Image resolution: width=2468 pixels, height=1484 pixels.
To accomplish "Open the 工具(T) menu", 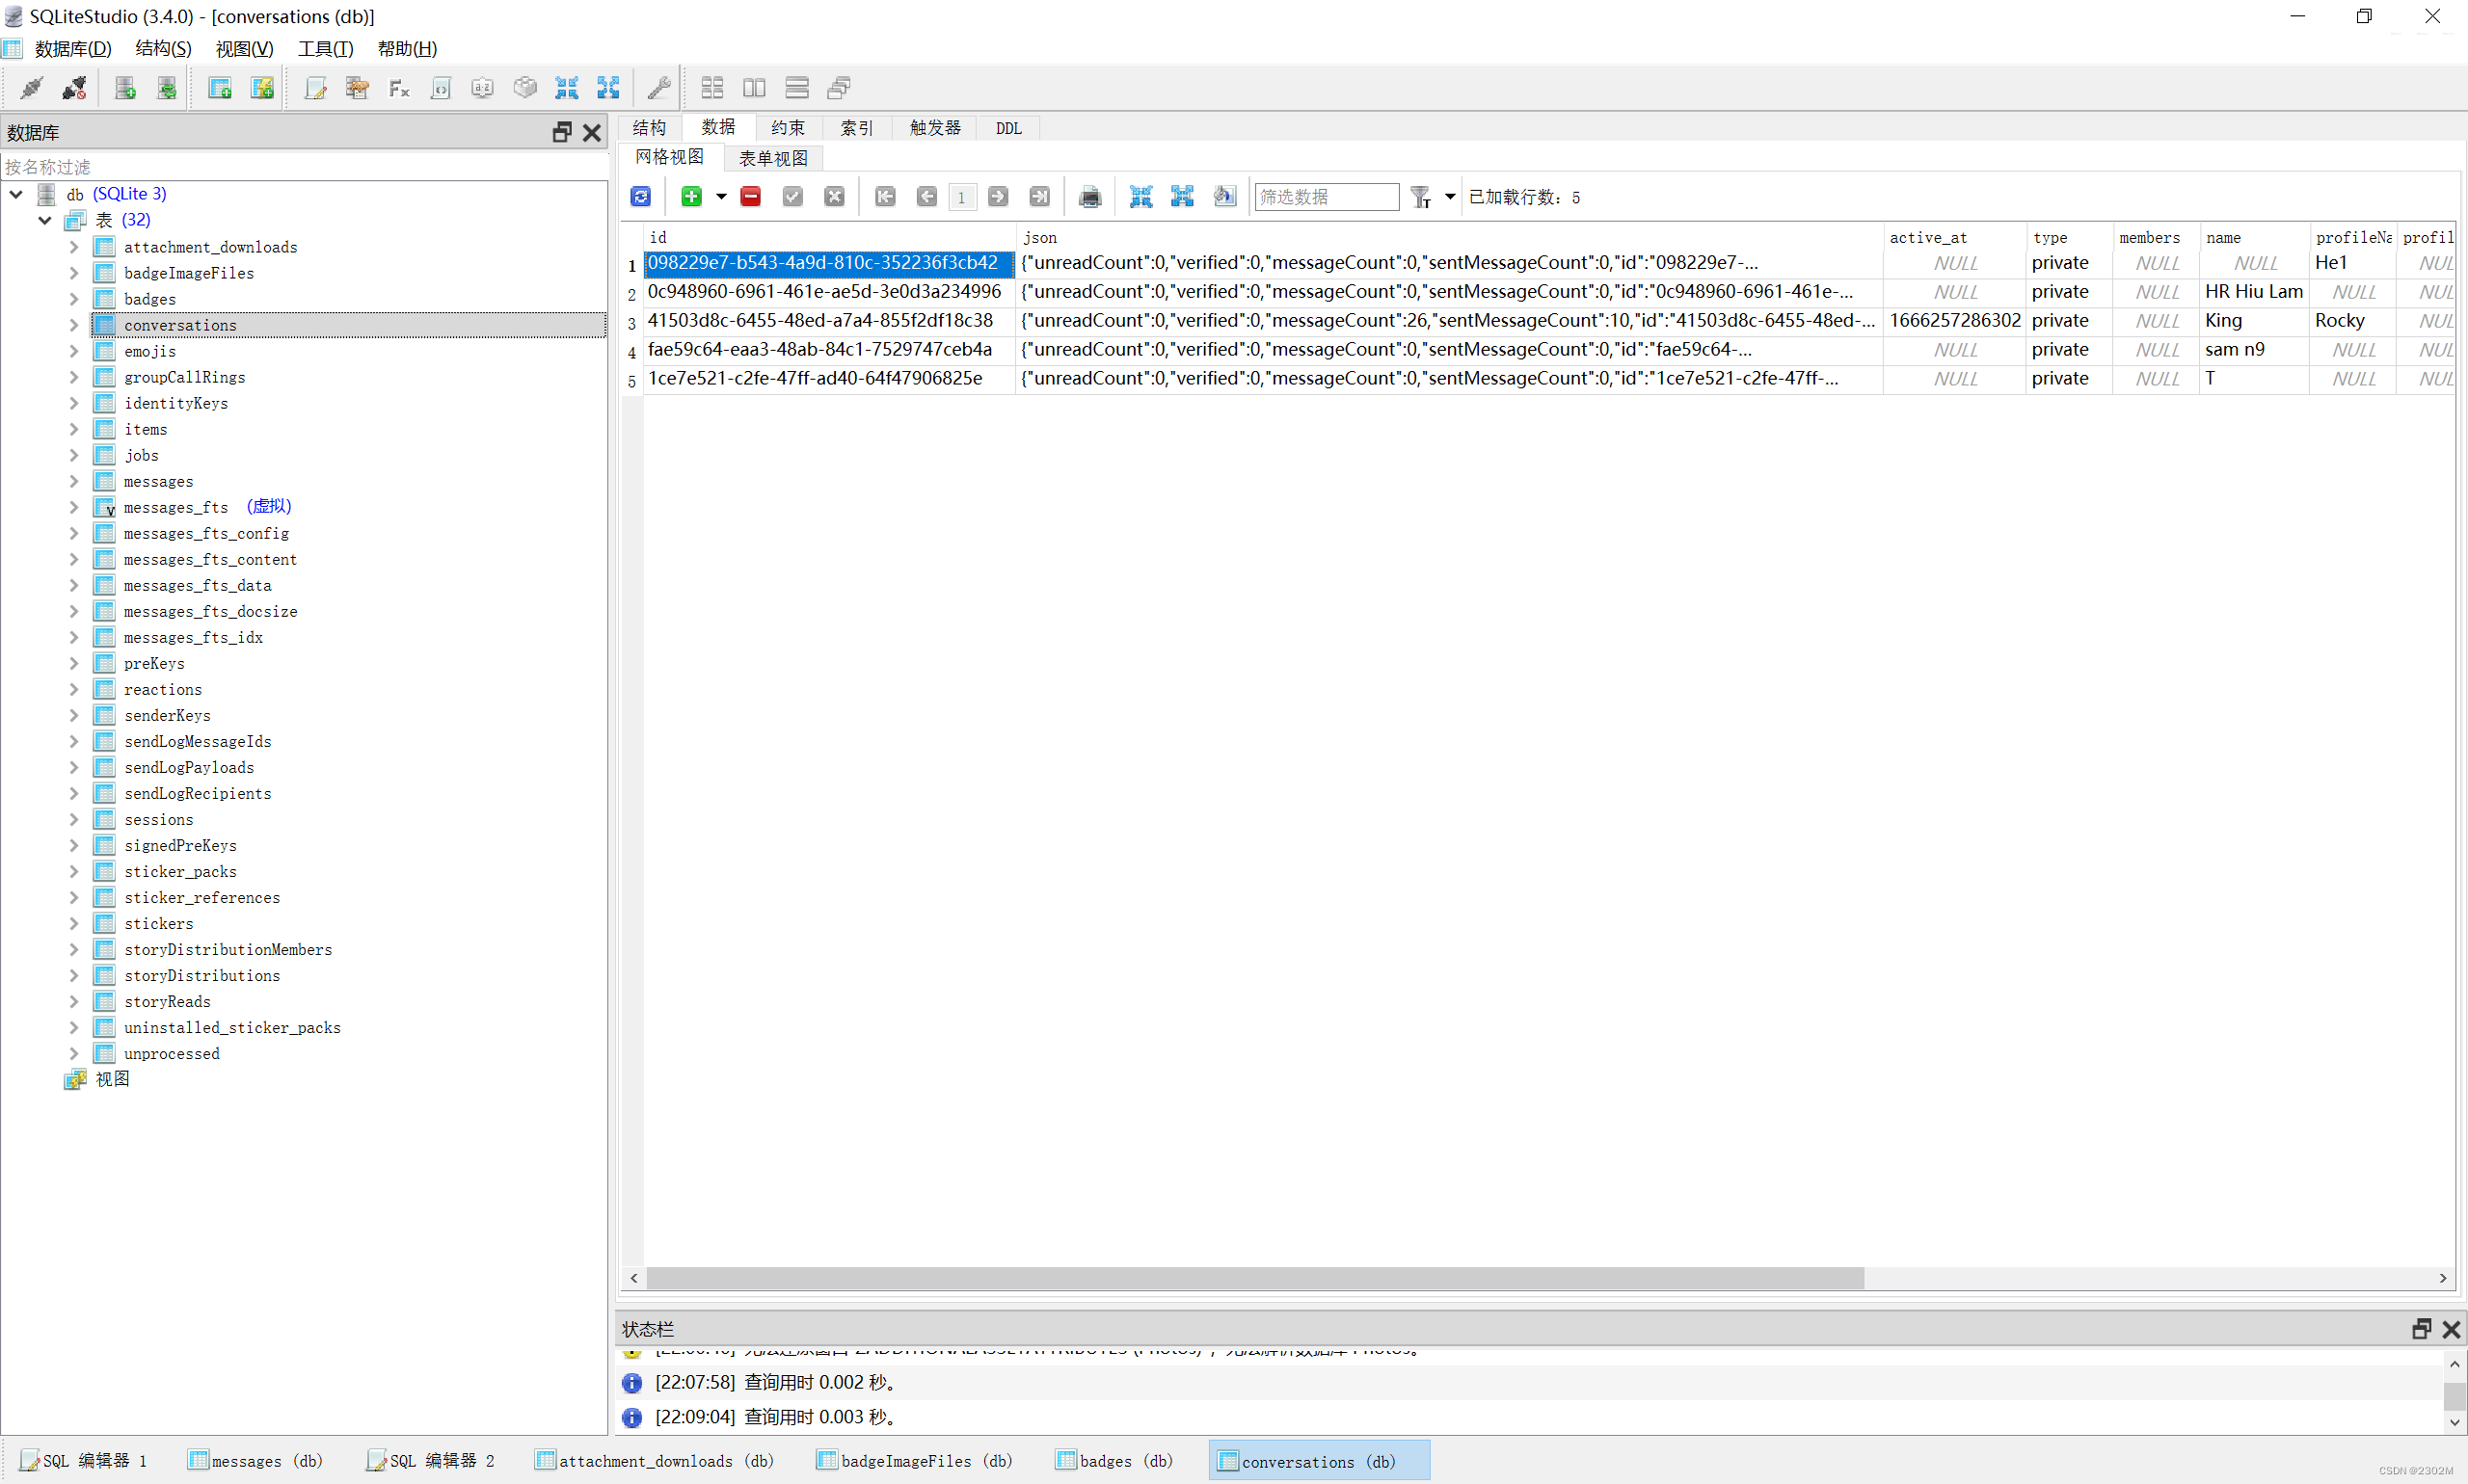I will pos(325,48).
